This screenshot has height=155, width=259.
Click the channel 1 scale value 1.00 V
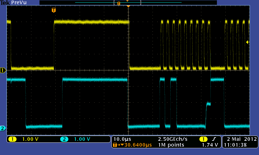(30, 139)
